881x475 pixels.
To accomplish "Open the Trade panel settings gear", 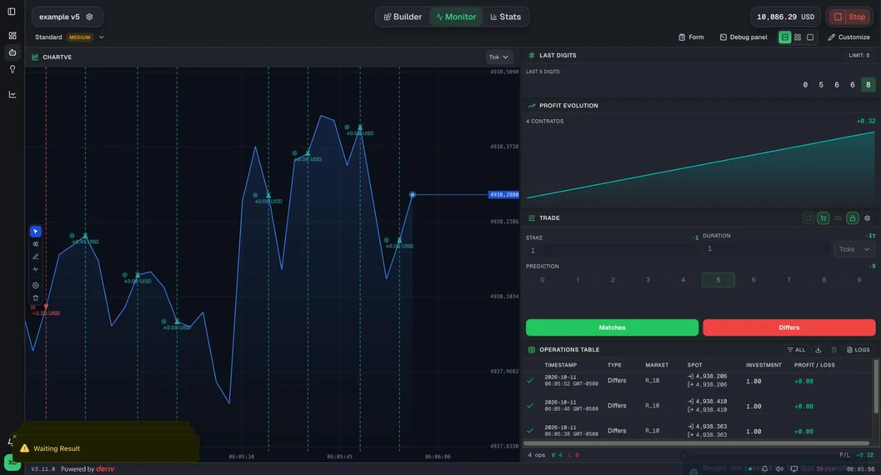I will point(868,218).
